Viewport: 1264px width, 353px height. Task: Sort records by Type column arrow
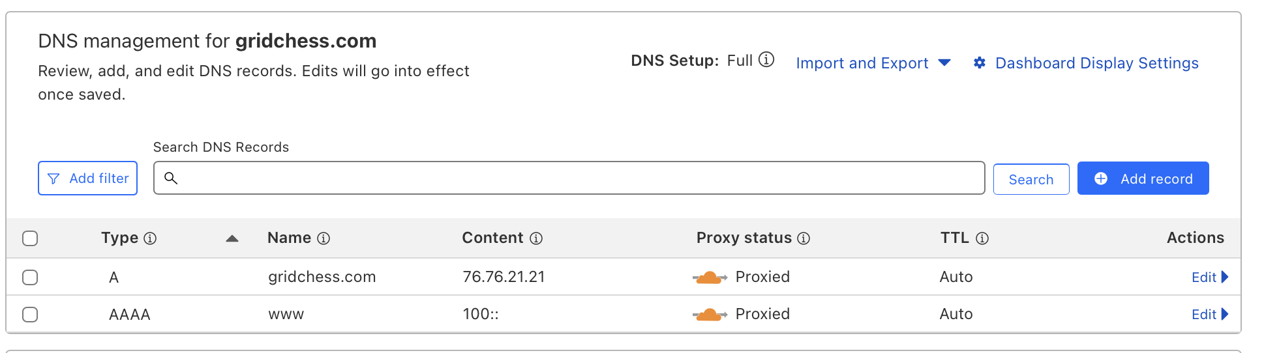(232, 238)
